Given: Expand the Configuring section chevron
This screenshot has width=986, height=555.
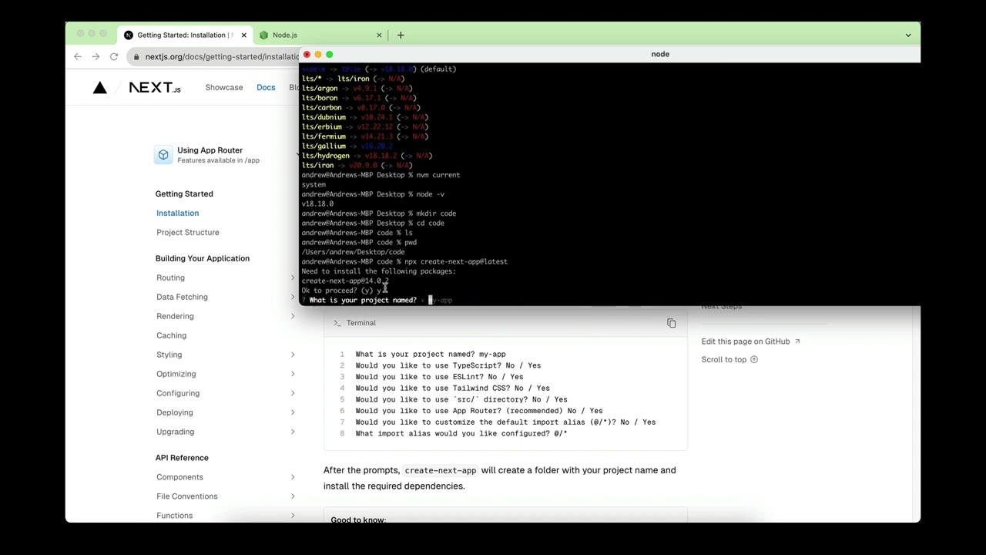Looking at the screenshot, I should pos(293,393).
